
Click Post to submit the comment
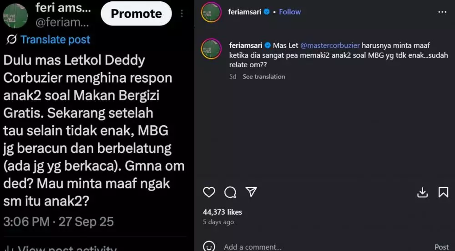(442, 247)
